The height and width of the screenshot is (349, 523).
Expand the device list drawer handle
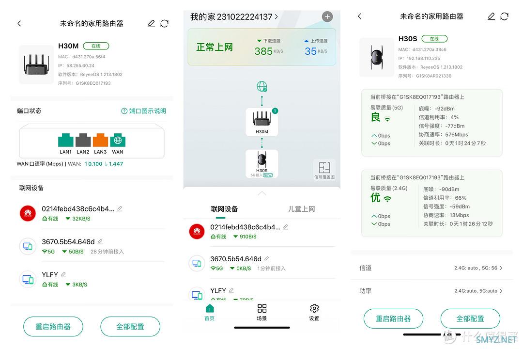point(262,193)
